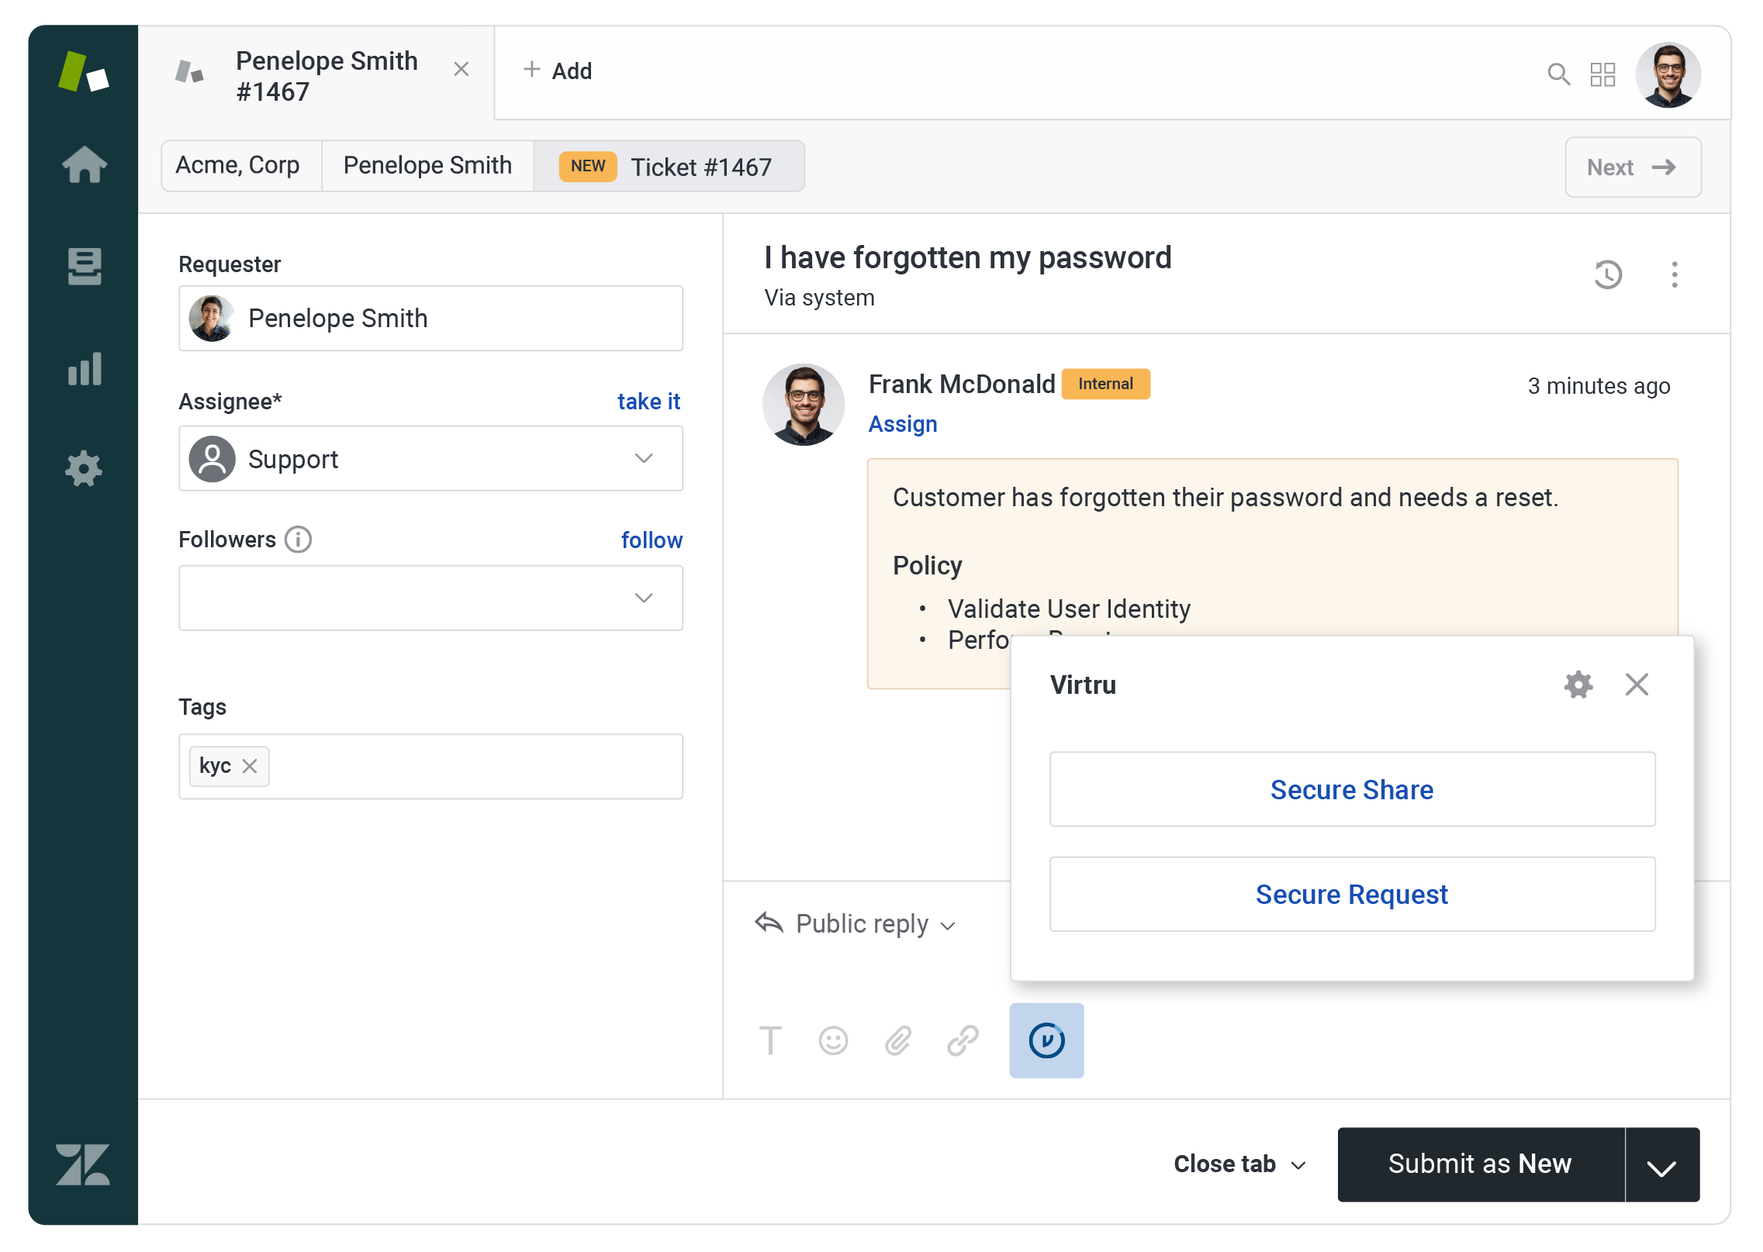
Task: Open Admin gear in left sidebar
Action: [84, 469]
